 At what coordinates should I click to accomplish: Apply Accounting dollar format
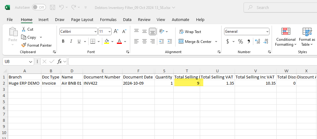227,41
